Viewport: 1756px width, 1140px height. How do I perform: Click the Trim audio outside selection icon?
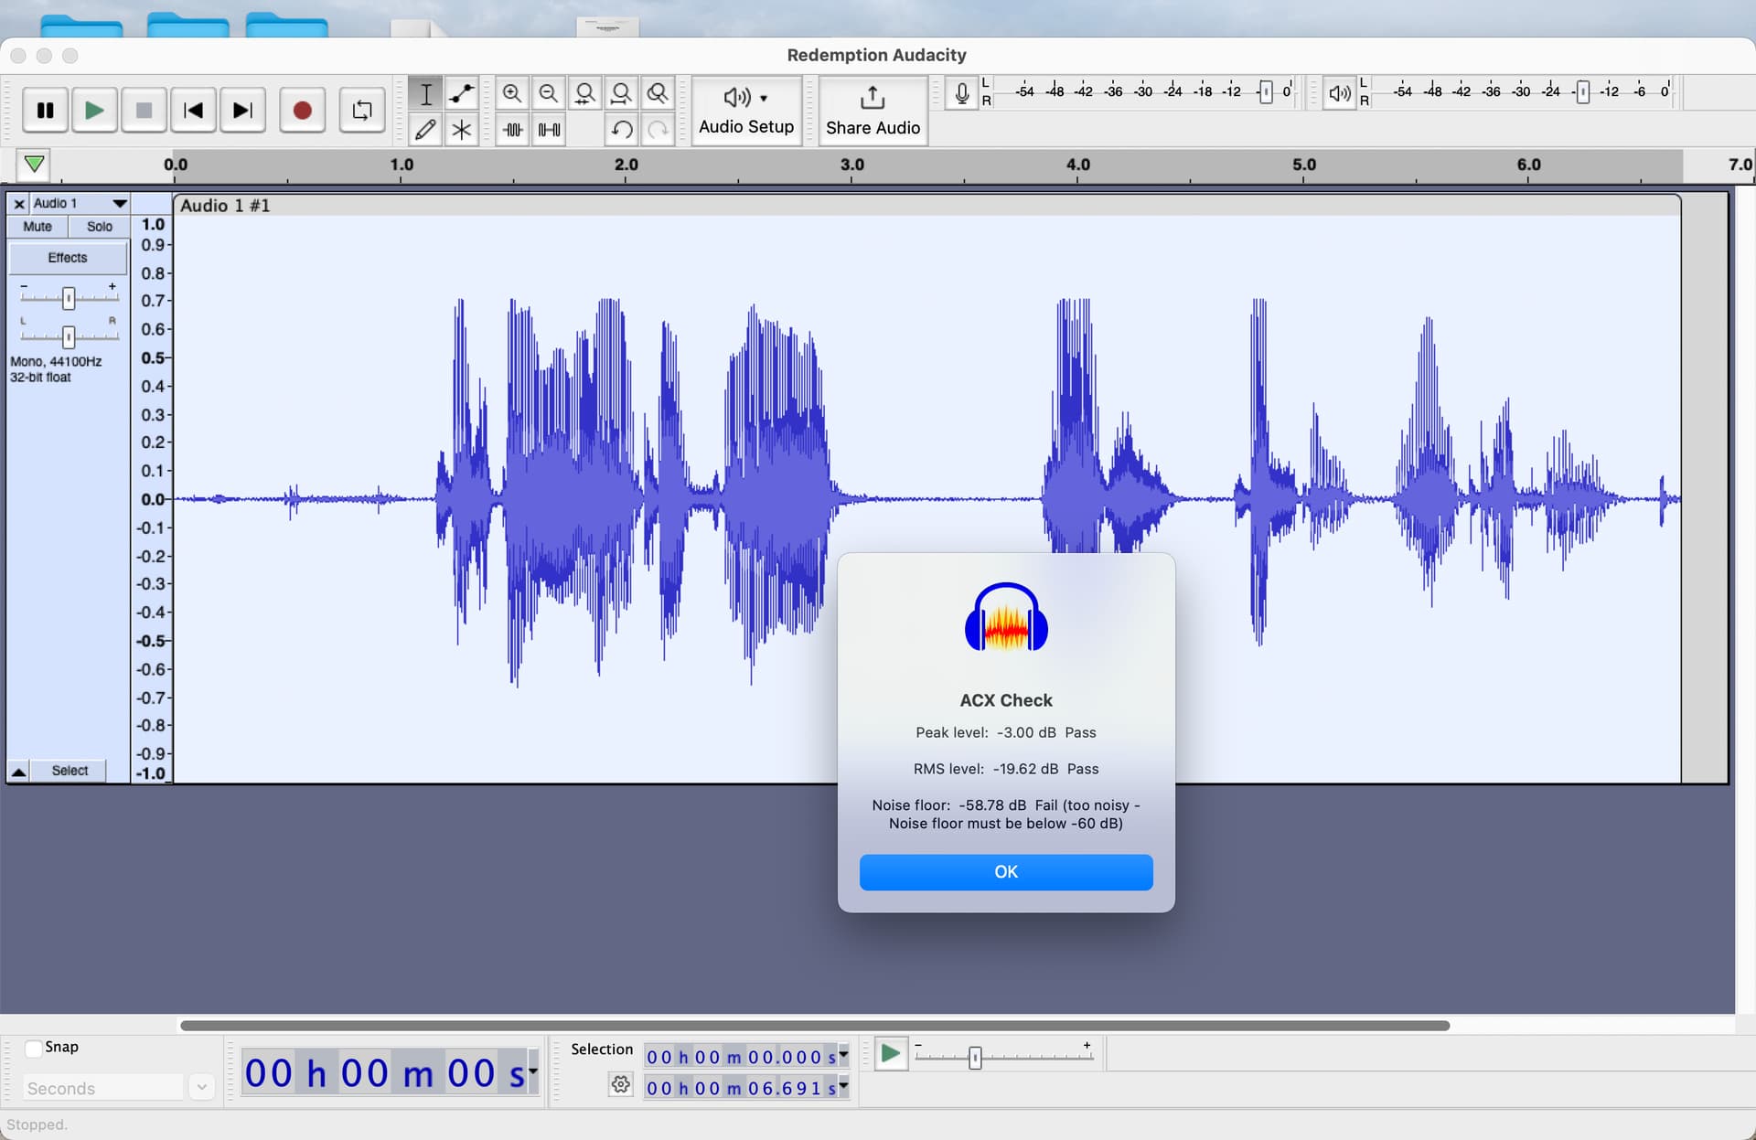[513, 130]
